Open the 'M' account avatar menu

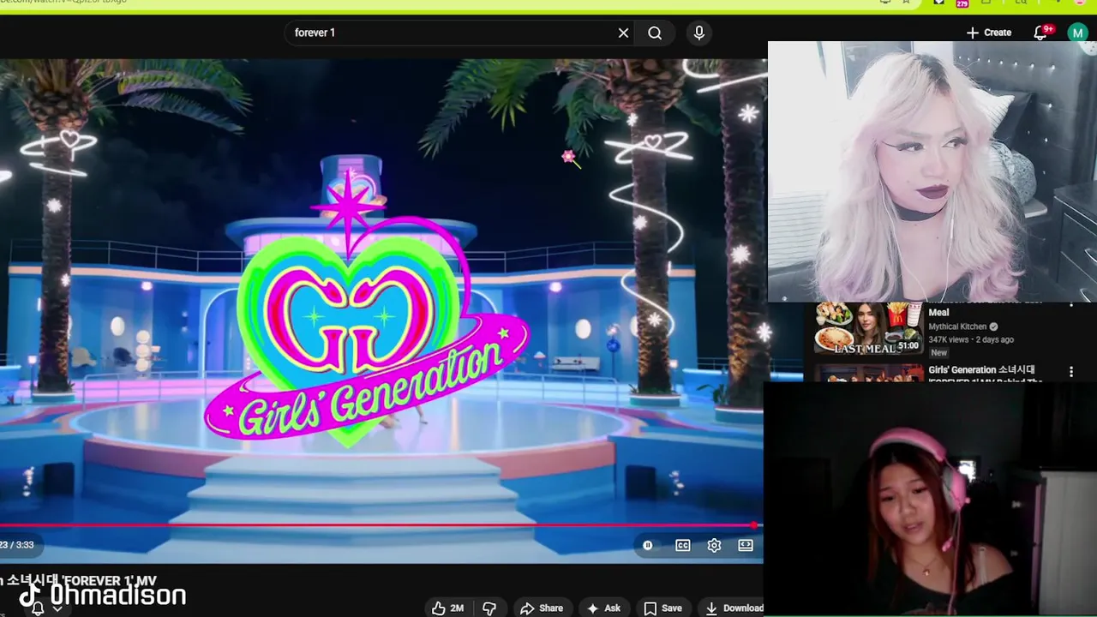point(1077,33)
